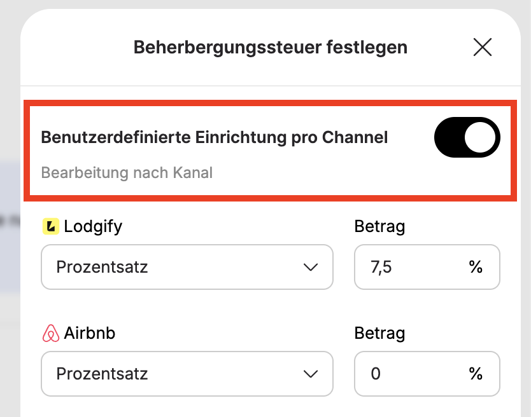This screenshot has width=531, height=417.
Task: Click the Benutzerdefinierte Einrichtung pro Channel label
Action: pyautogui.click(x=215, y=137)
